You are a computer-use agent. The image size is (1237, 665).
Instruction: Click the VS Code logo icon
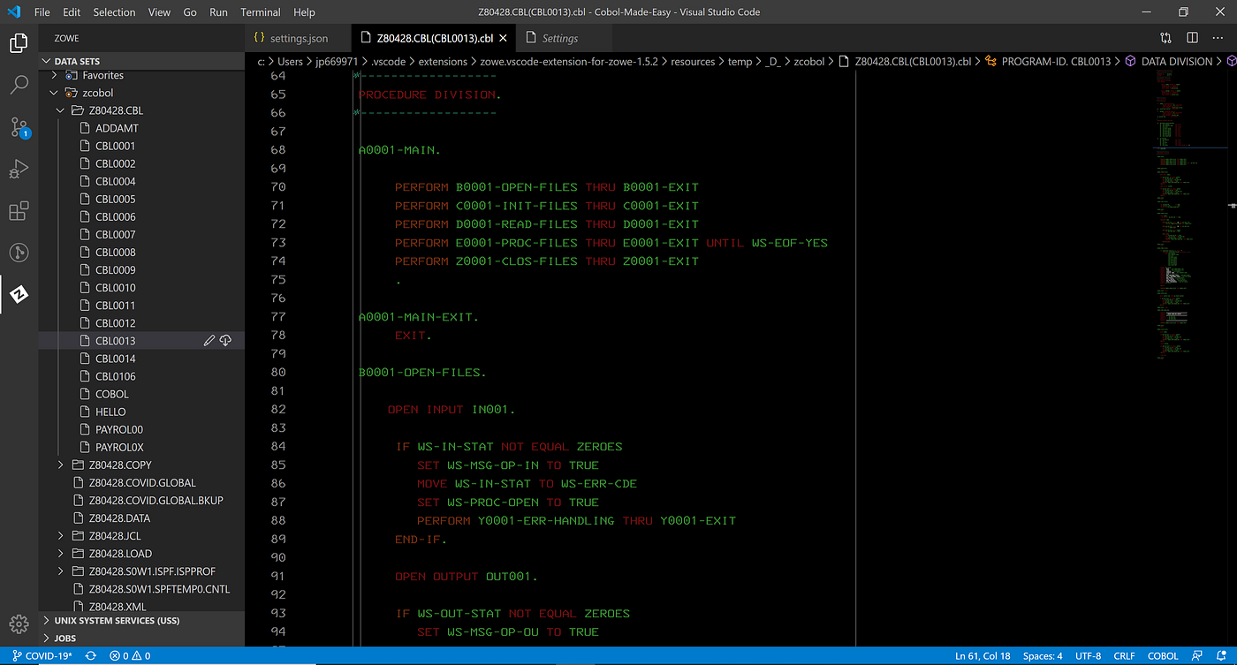coord(13,12)
